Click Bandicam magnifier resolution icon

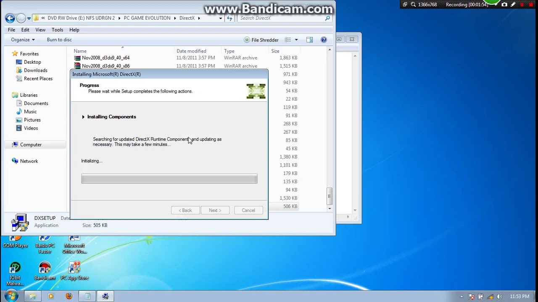coord(413,5)
